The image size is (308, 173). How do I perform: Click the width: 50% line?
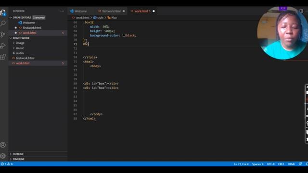click(x=100, y=27)
